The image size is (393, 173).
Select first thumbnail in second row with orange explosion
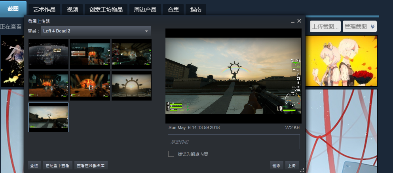[48, 86]
